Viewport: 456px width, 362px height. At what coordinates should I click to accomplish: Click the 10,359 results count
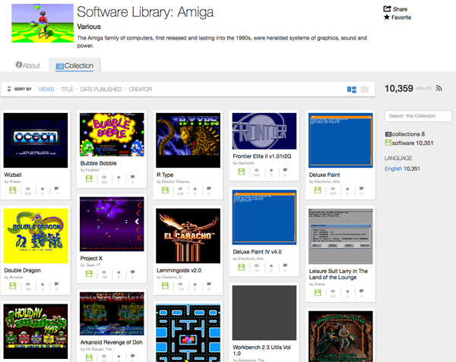399,88
